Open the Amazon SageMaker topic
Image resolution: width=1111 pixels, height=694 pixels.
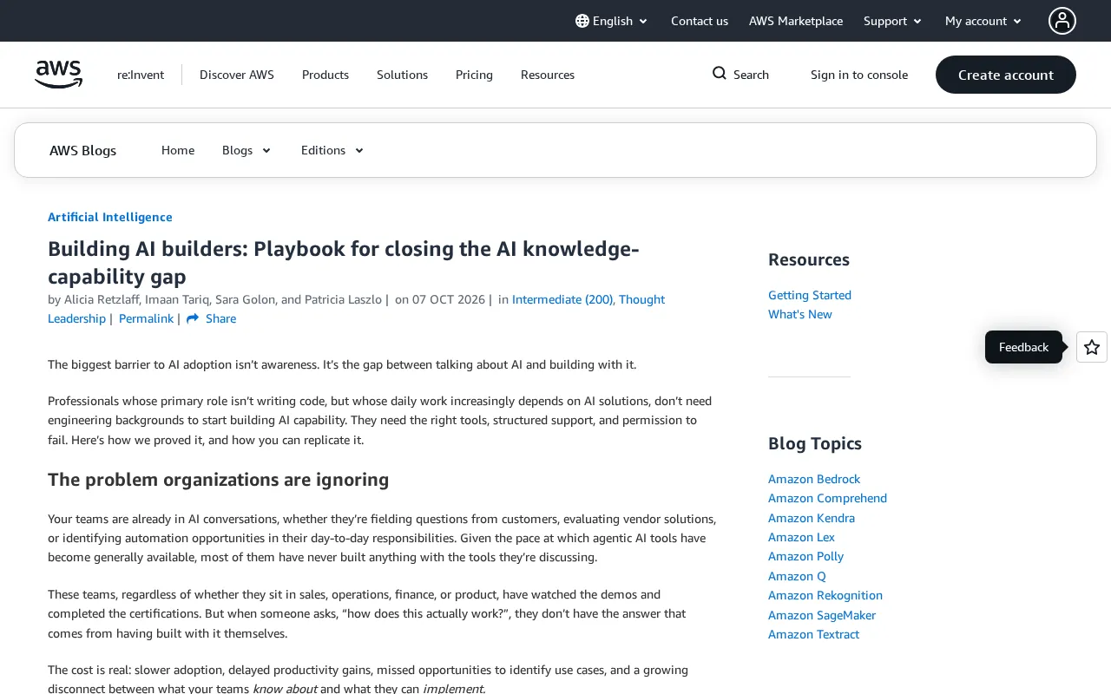[822, 615]
